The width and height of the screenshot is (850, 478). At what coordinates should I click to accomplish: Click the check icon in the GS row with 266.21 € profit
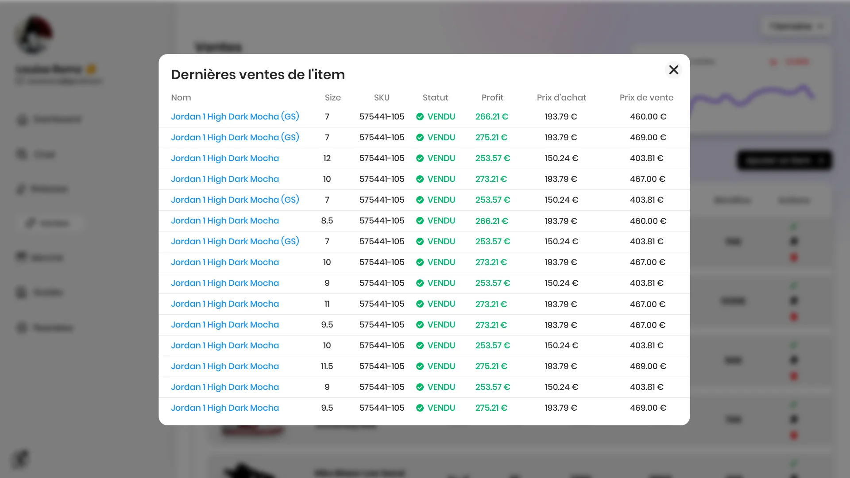click(420, 117)
